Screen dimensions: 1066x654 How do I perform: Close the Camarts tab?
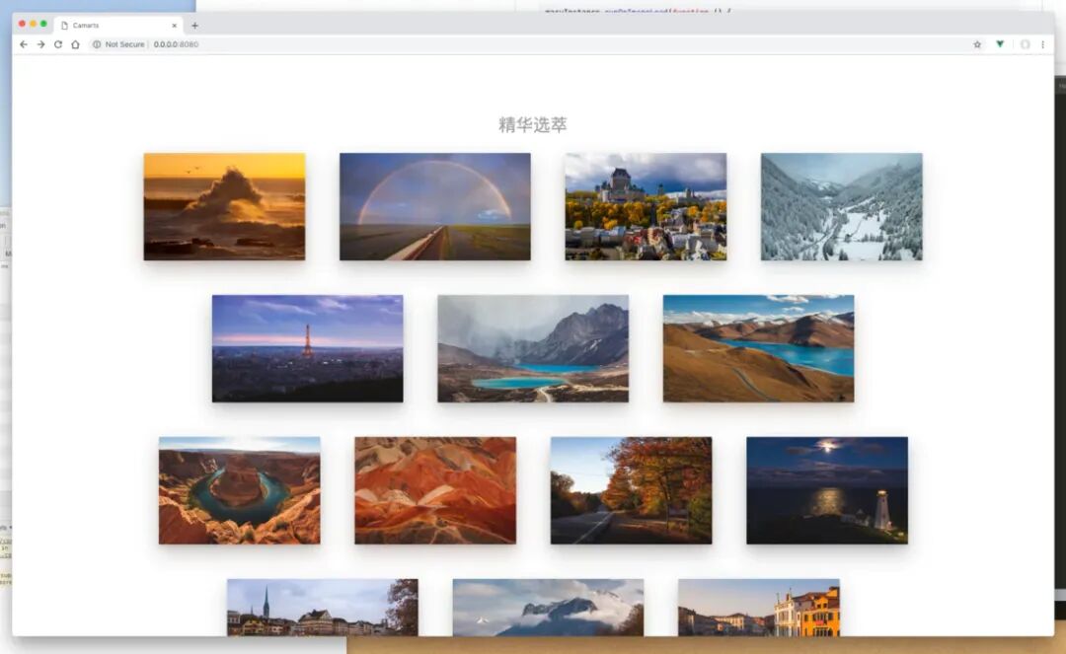(174, 25)
